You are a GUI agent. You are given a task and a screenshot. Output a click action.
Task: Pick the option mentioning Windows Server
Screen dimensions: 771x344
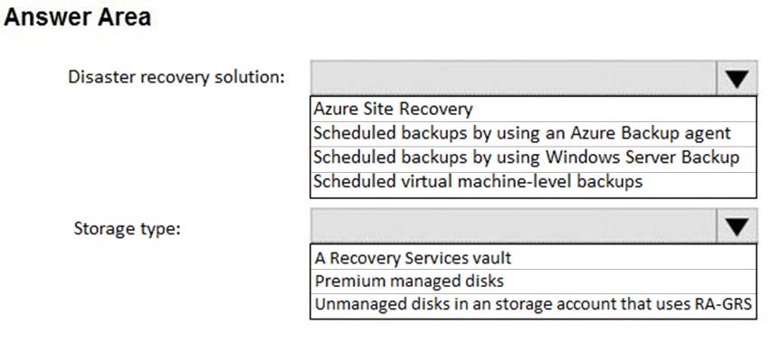tap(533, 158)
